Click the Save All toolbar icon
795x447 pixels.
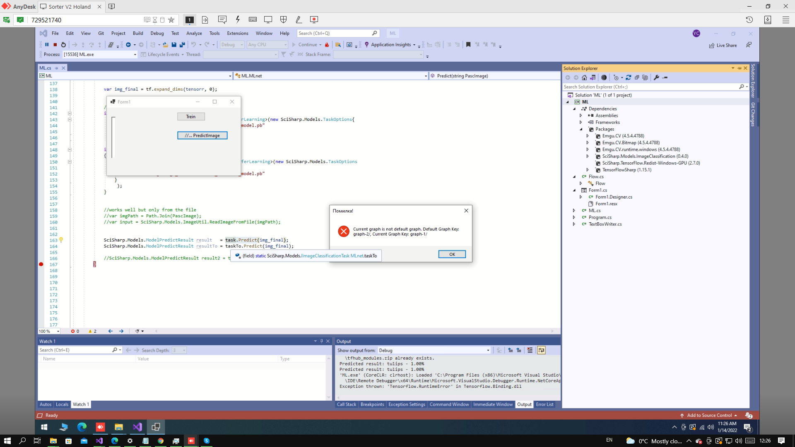(182, 45)
